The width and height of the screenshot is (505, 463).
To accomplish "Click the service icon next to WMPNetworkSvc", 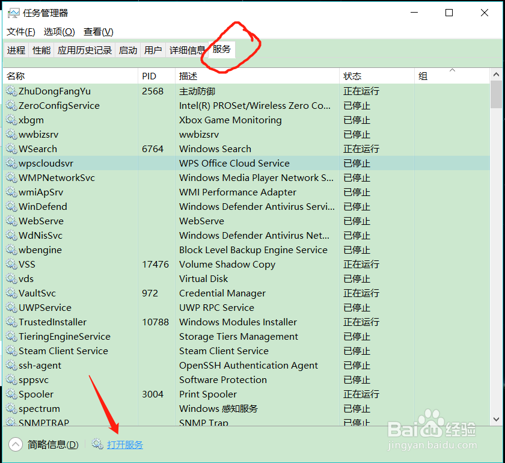I will point(11,177).
